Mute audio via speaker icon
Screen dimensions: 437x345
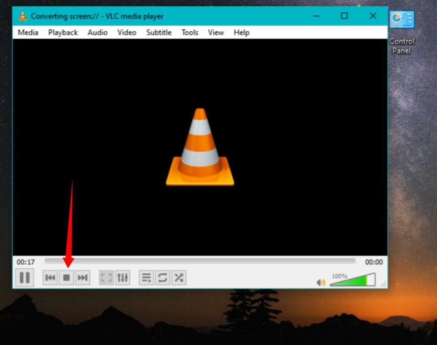point(321,283)
